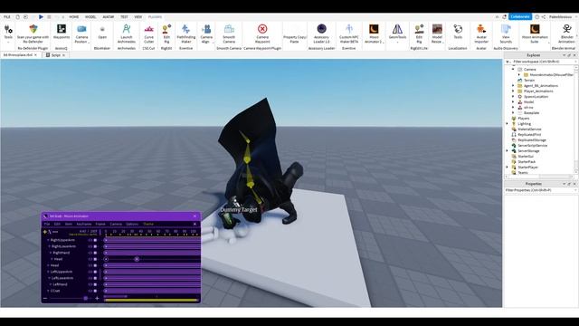The height and width of the screenshot is (326, 579).
Task: Toggle RightLowerArm track checkbox
Action: pyautogui.click(x=95, y=246)
